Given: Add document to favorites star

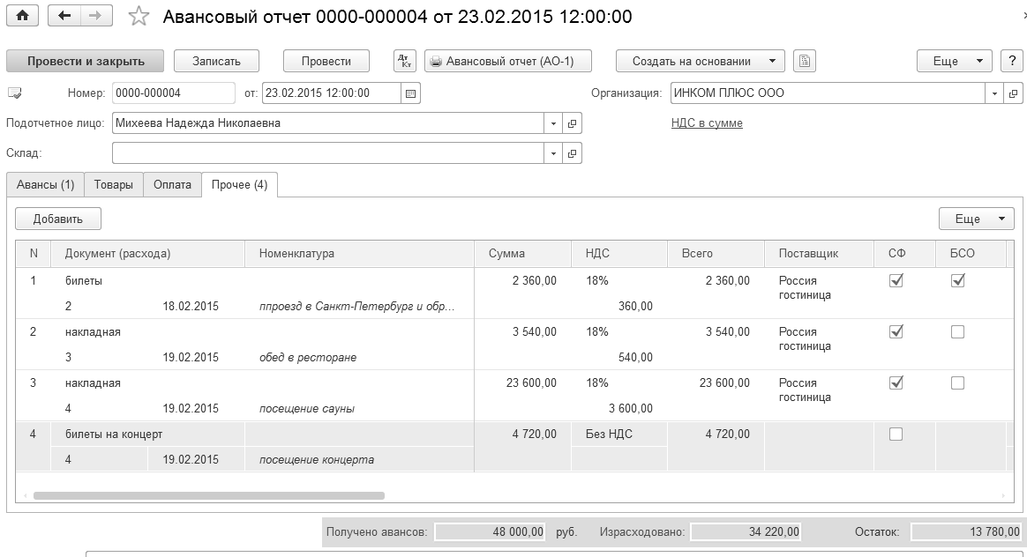Looking at the screenshot, I should click(x=139, y=17).
